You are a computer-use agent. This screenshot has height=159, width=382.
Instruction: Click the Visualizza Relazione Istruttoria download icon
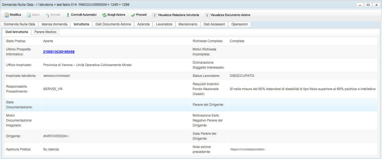pos(155,15)
